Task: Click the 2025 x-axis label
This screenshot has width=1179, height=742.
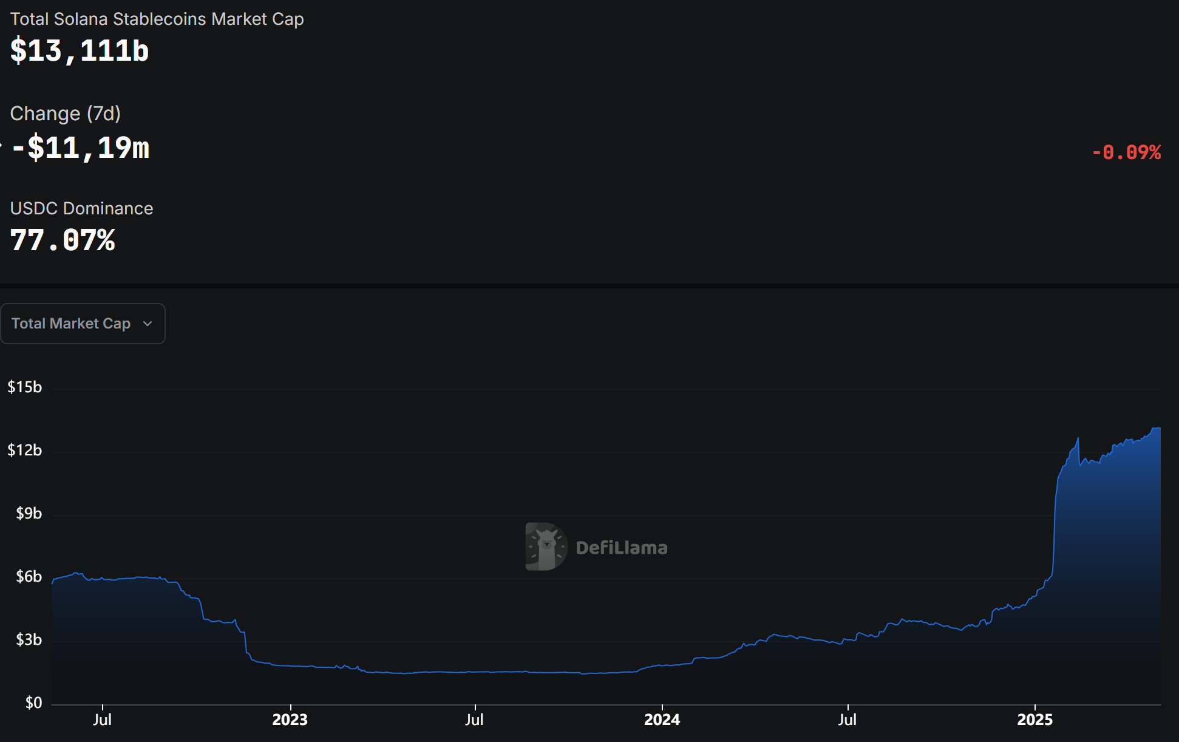Action: pos(1035,720)
